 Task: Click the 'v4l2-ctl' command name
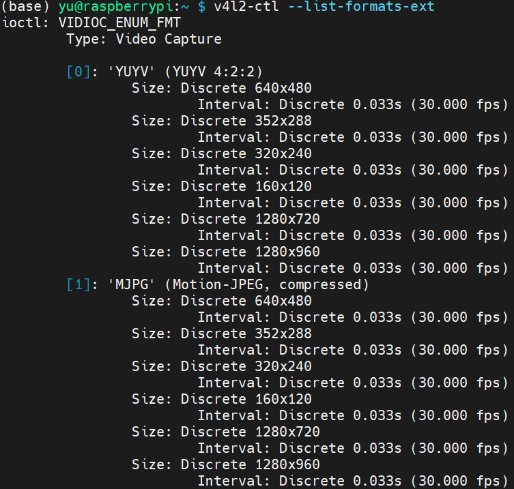(x=246, y=7)
